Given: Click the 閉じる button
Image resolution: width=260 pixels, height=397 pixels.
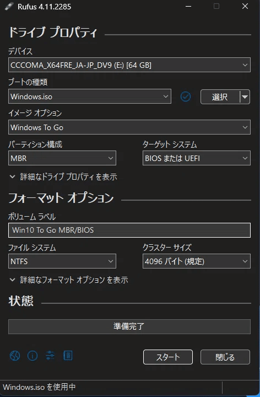Looking at the screenshot, I should (x=225, y=357).
